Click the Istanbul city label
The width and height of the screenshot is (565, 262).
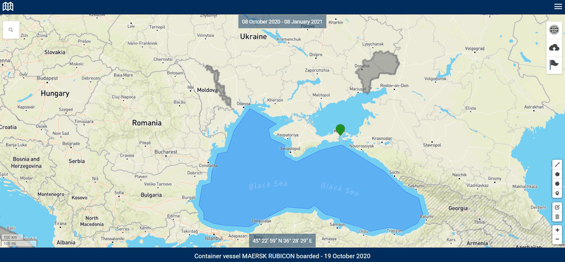click(212, 238)
